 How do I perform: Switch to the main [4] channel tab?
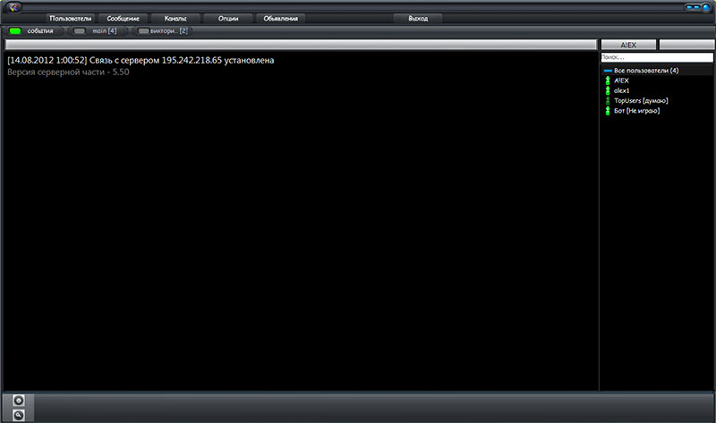(97, 31)
